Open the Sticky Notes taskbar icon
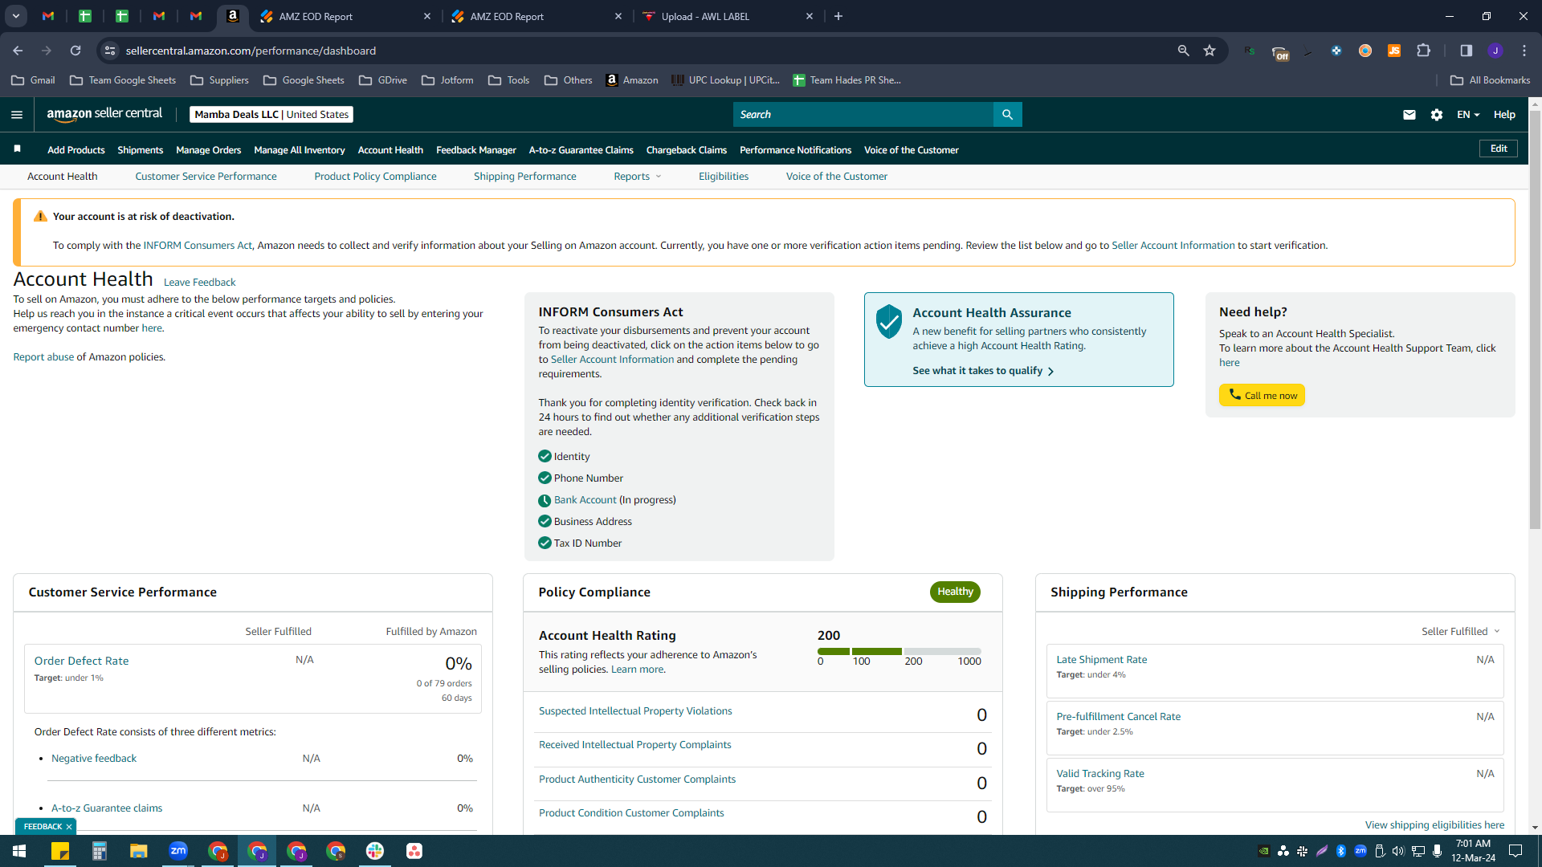The width and height of the screenshot is (1542, 867). 60,851
